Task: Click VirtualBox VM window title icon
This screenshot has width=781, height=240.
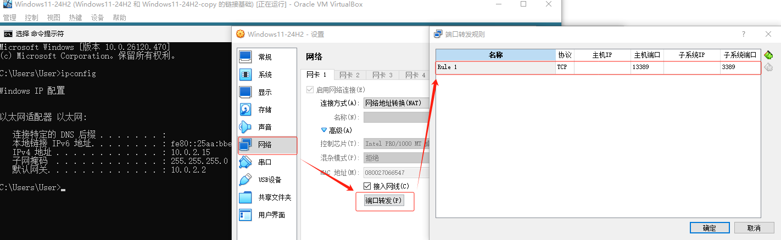Action: coord(8,5)
